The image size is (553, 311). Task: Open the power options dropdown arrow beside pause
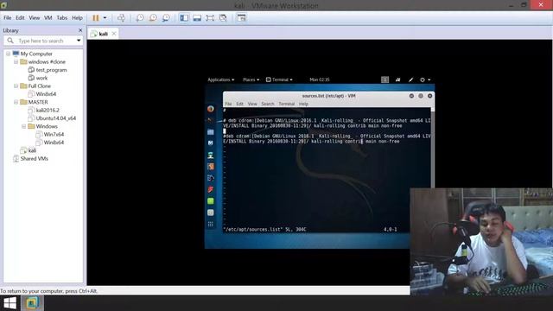coord(105,17)
